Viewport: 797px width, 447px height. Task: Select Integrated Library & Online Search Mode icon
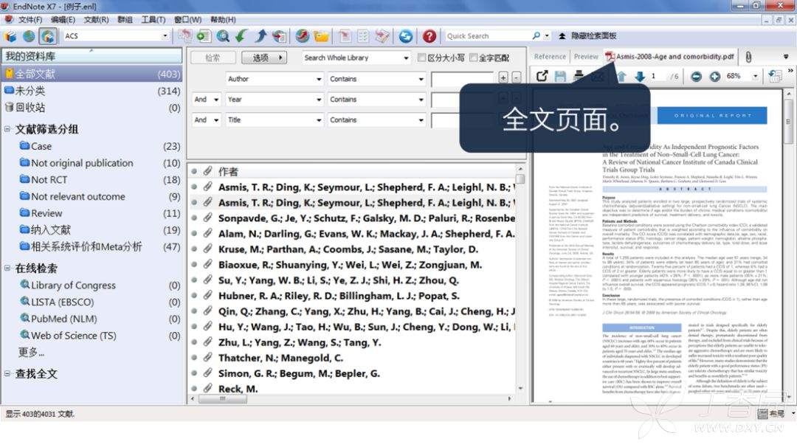(47, 36)
